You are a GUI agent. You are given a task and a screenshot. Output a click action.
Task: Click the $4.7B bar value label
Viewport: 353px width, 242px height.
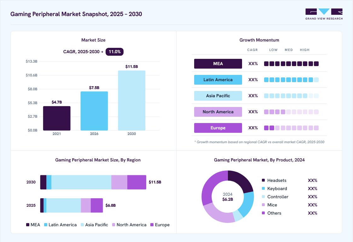57,102
